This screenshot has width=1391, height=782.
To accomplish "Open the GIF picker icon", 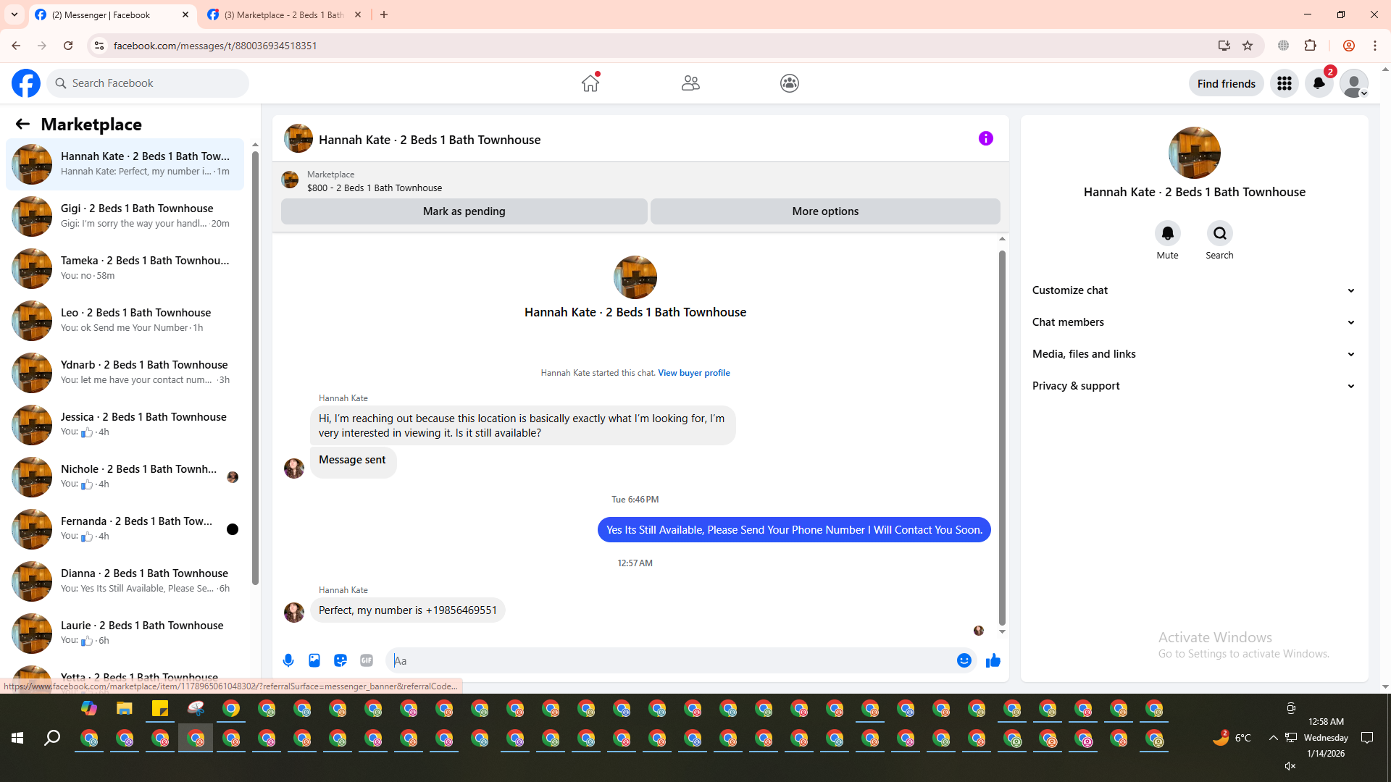I will 367,660.
